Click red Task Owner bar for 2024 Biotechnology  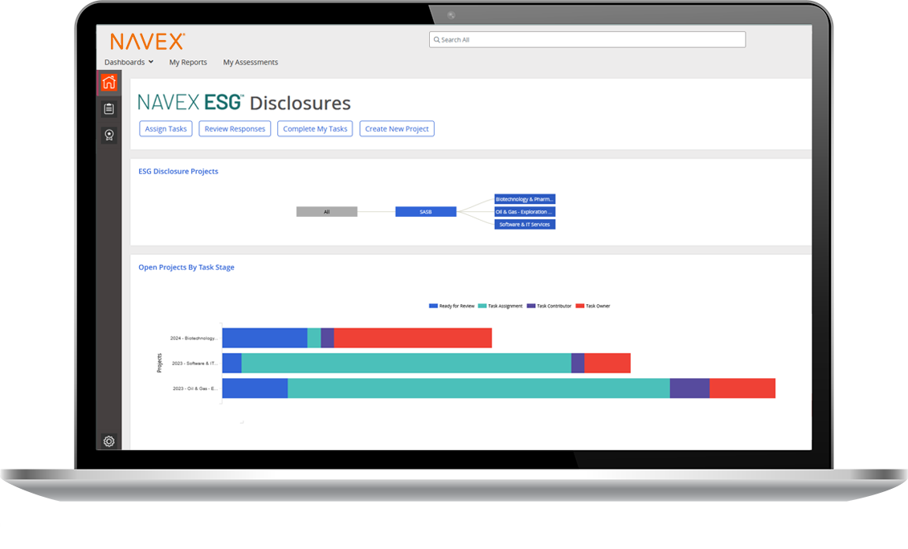pyautogui.click(x=413, y=338)
